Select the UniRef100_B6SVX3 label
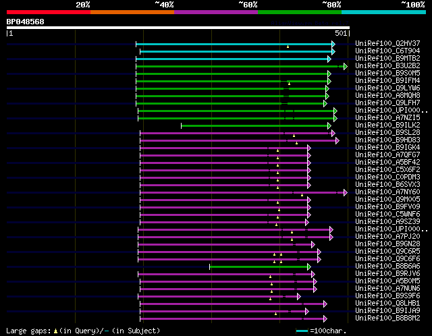This screenshot has width=432, height=336. [x=387, y=184]
